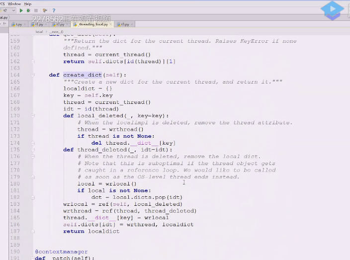The width and height of the screenshot is (350, 260).
Task: Open help with the blue question mark icon
Action: (54, 10)
